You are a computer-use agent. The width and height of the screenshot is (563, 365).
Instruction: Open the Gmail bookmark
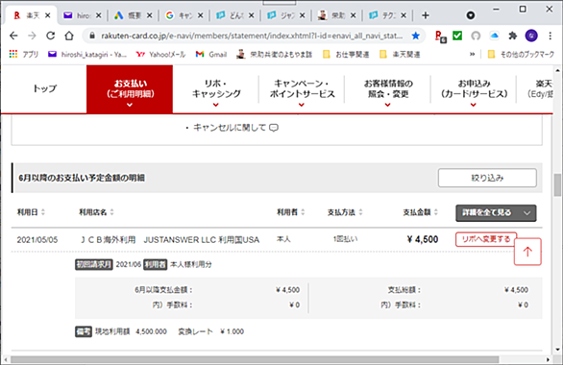pyautogui.click(x=211, y=54)
